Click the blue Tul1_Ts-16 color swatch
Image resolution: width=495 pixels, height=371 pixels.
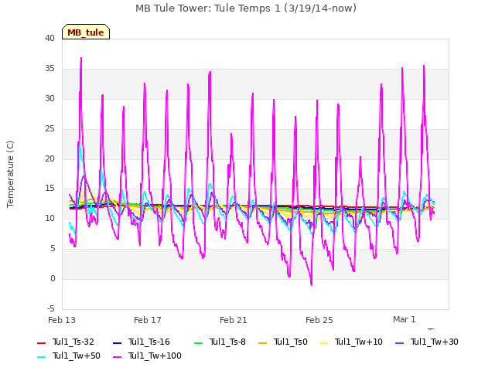pos(117,343)
